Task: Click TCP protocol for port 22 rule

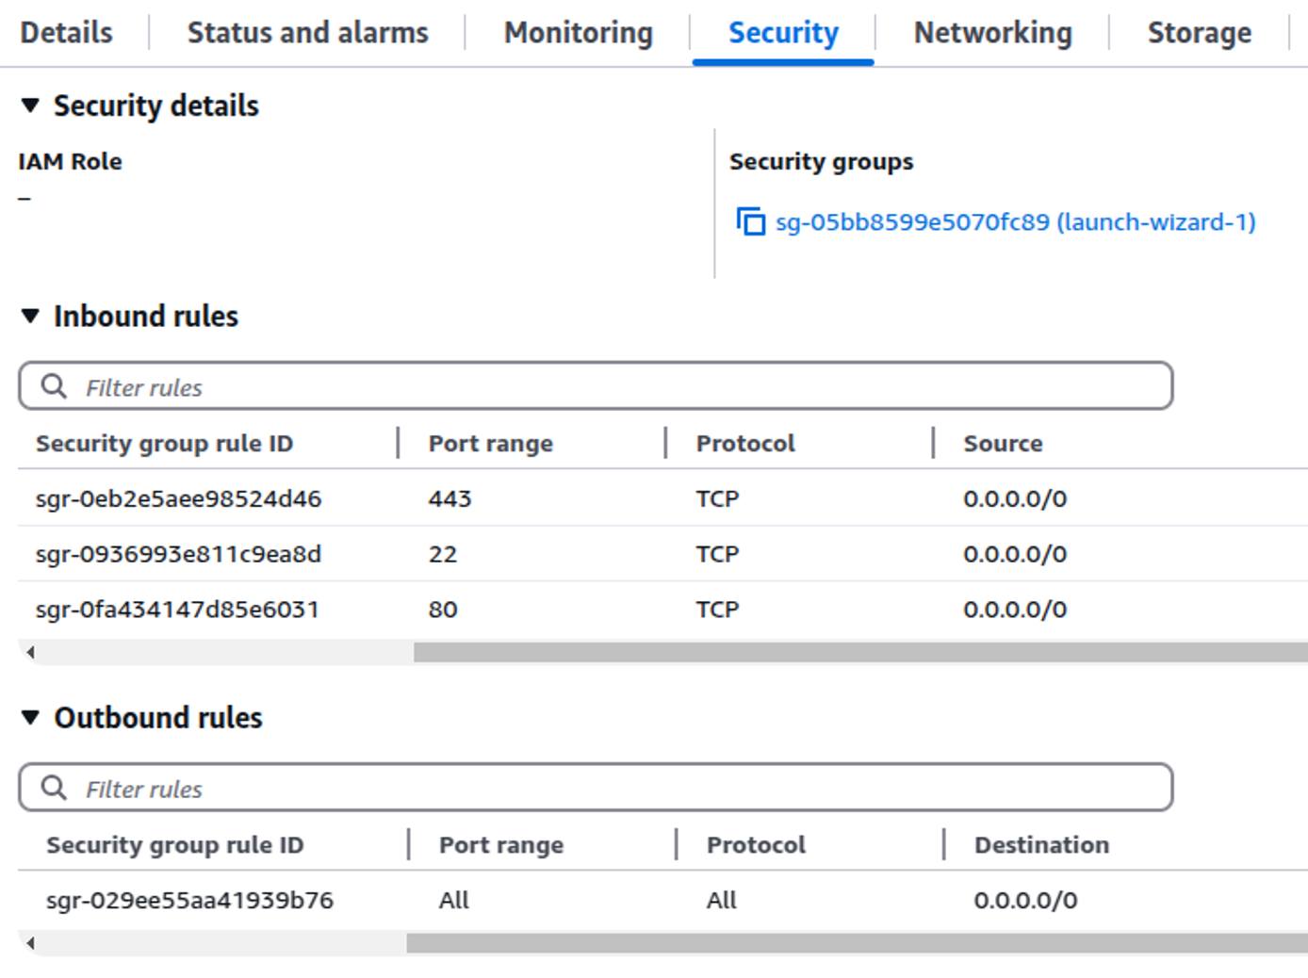Action: click(x=717, y=554)
